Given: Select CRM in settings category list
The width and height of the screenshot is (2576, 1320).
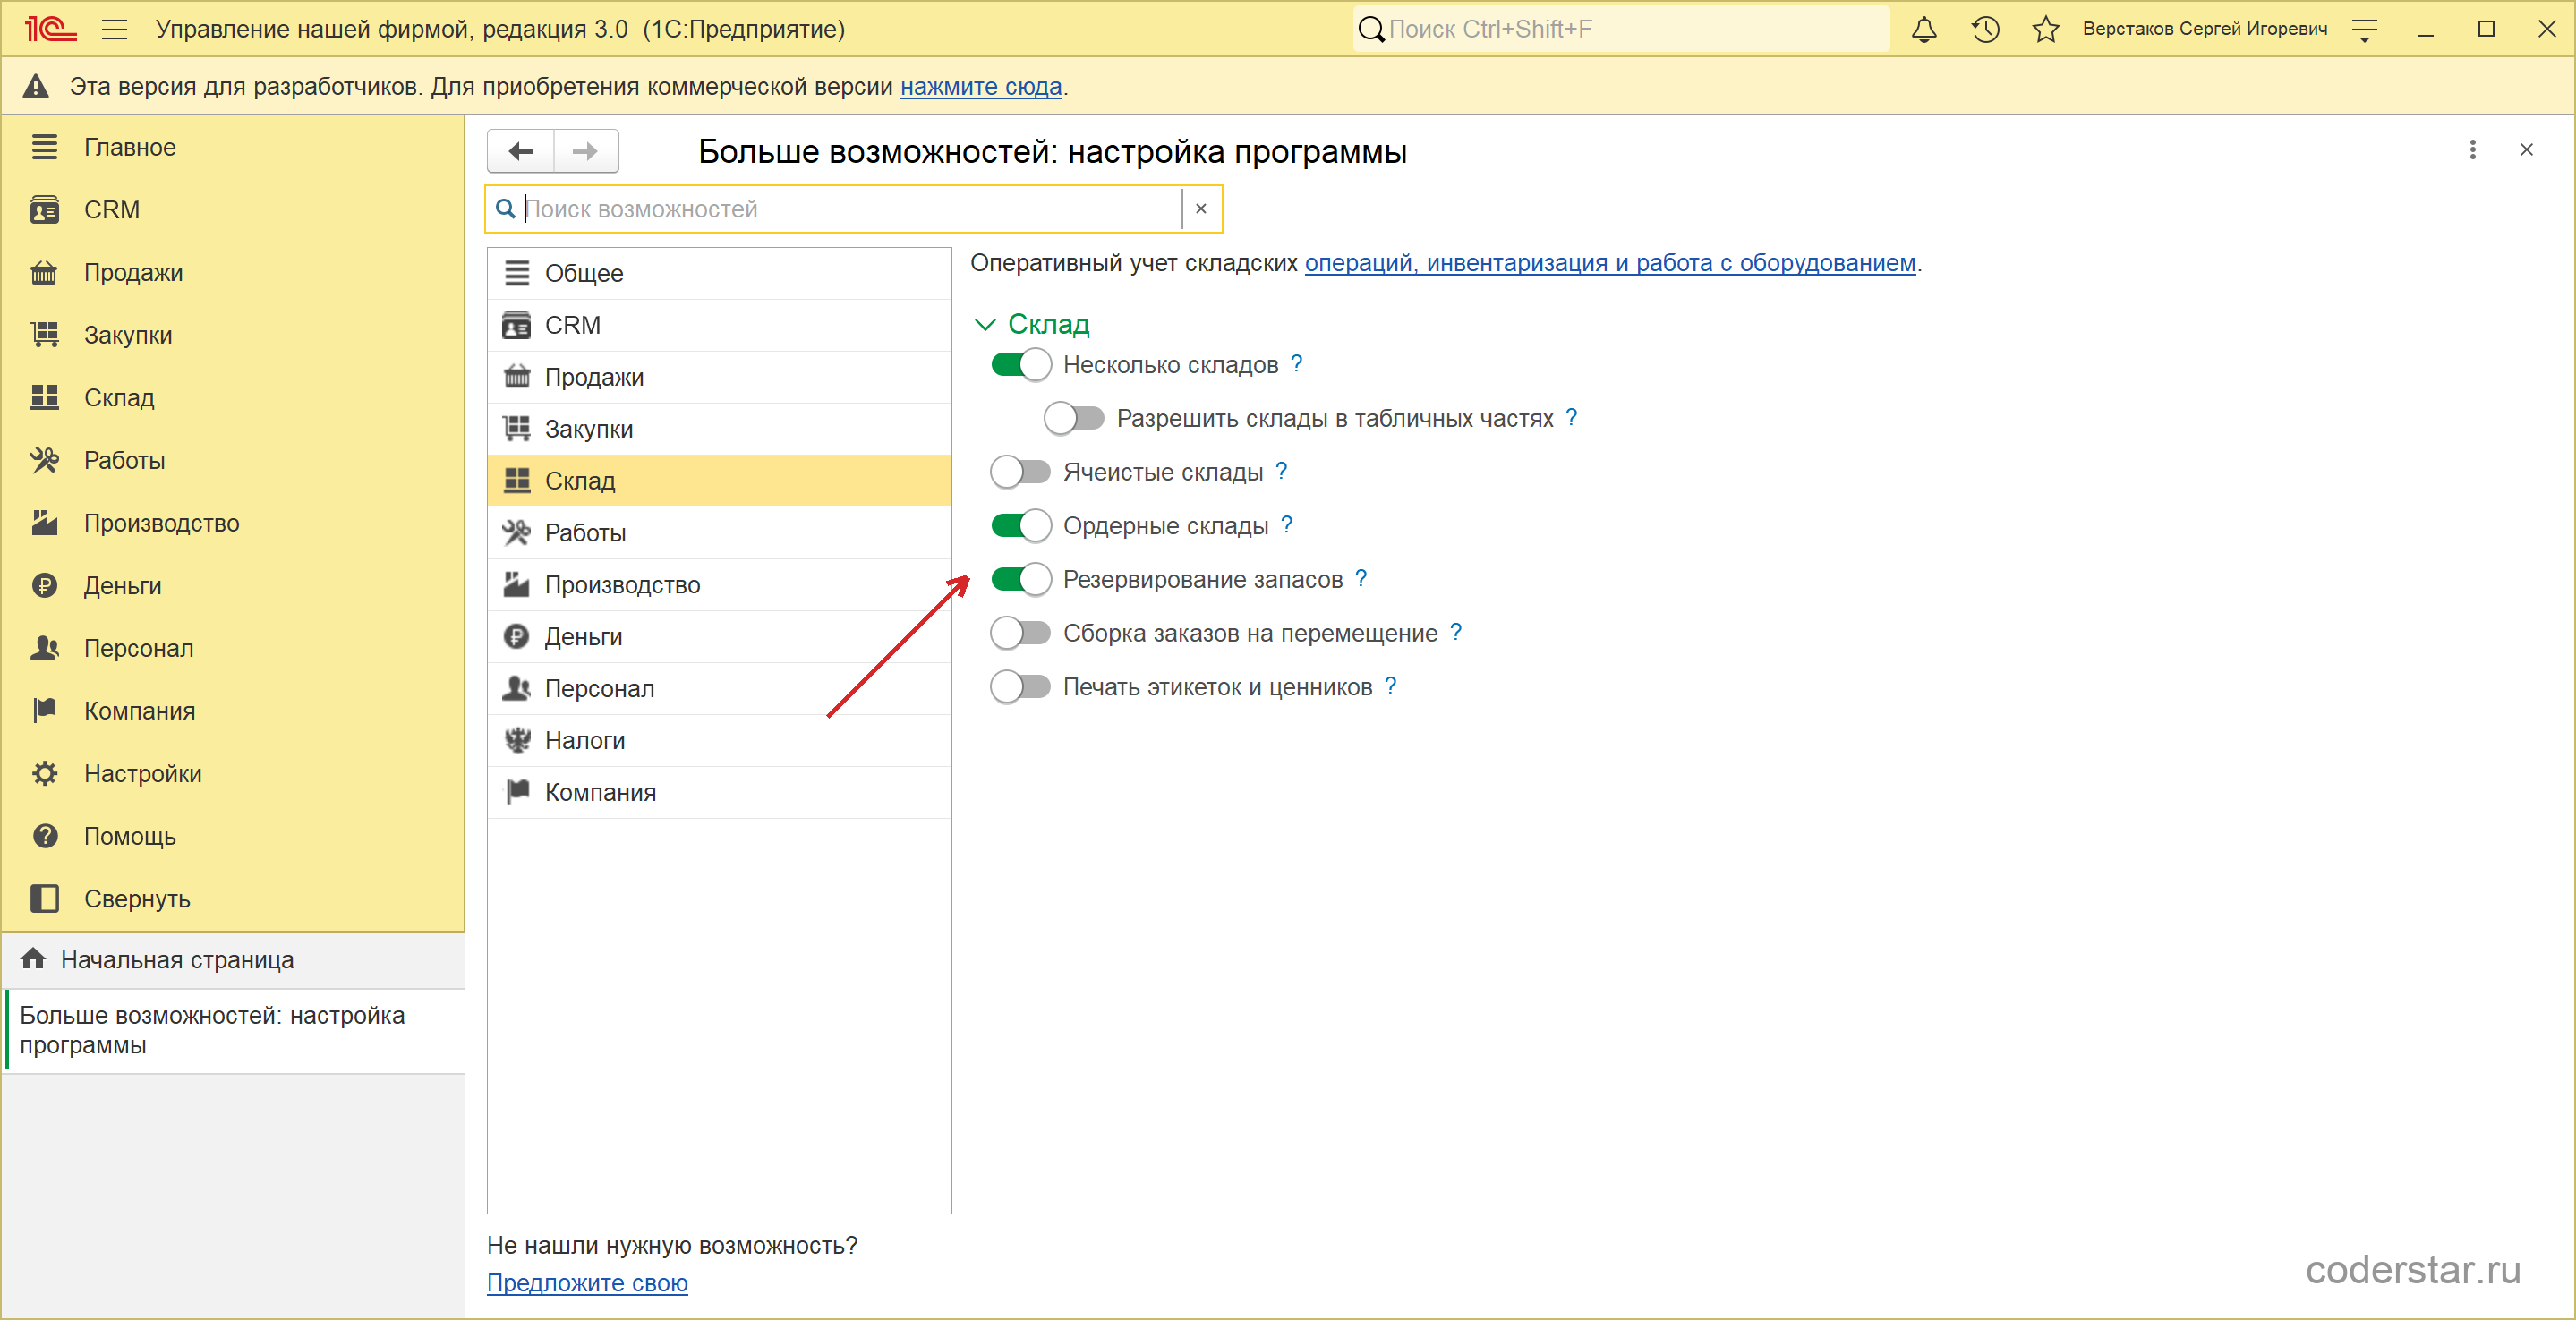Looking at the screenshot, I should [x=719, y=325].
